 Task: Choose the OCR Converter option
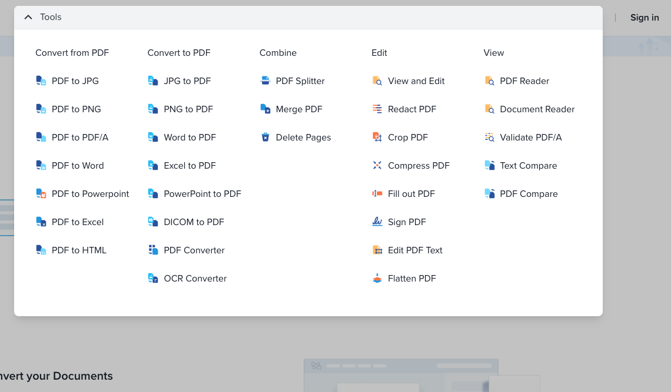tap(195, 279)
